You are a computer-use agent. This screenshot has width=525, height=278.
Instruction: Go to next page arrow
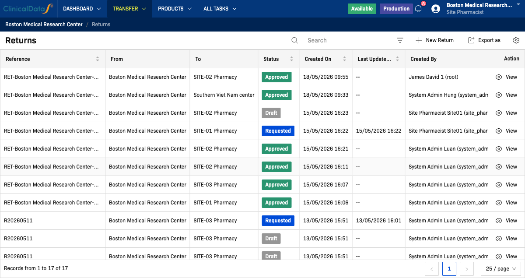tap(467, 269)
